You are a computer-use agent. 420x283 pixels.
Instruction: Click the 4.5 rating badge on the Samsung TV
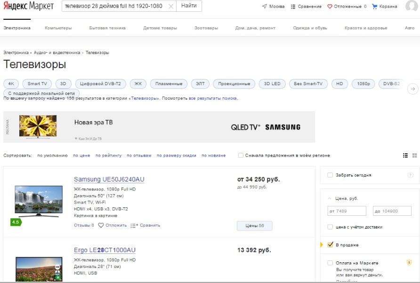[x=16, y=222]
